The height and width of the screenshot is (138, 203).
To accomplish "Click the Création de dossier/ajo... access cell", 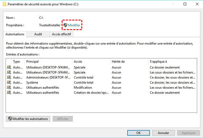I will point(91,93).
